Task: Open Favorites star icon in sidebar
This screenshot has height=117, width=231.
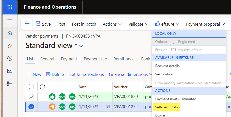Action: point(10,46)
